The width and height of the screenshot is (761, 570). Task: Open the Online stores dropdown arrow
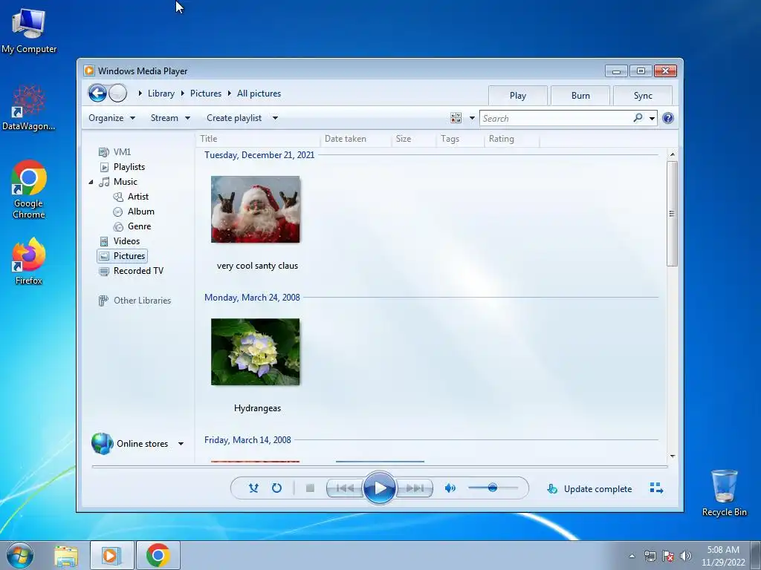tap(181, 444)
